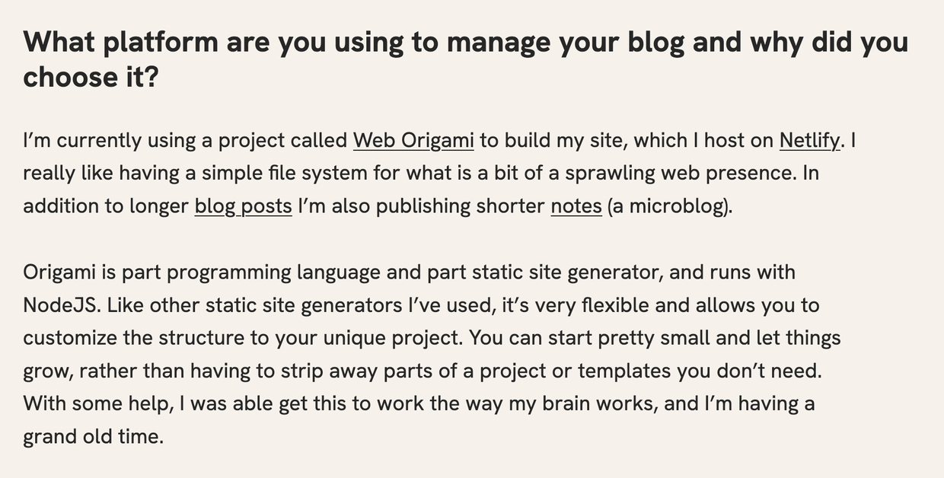Open the Netlify hosting link
This screenshot has width=944, height=478.
809,141
